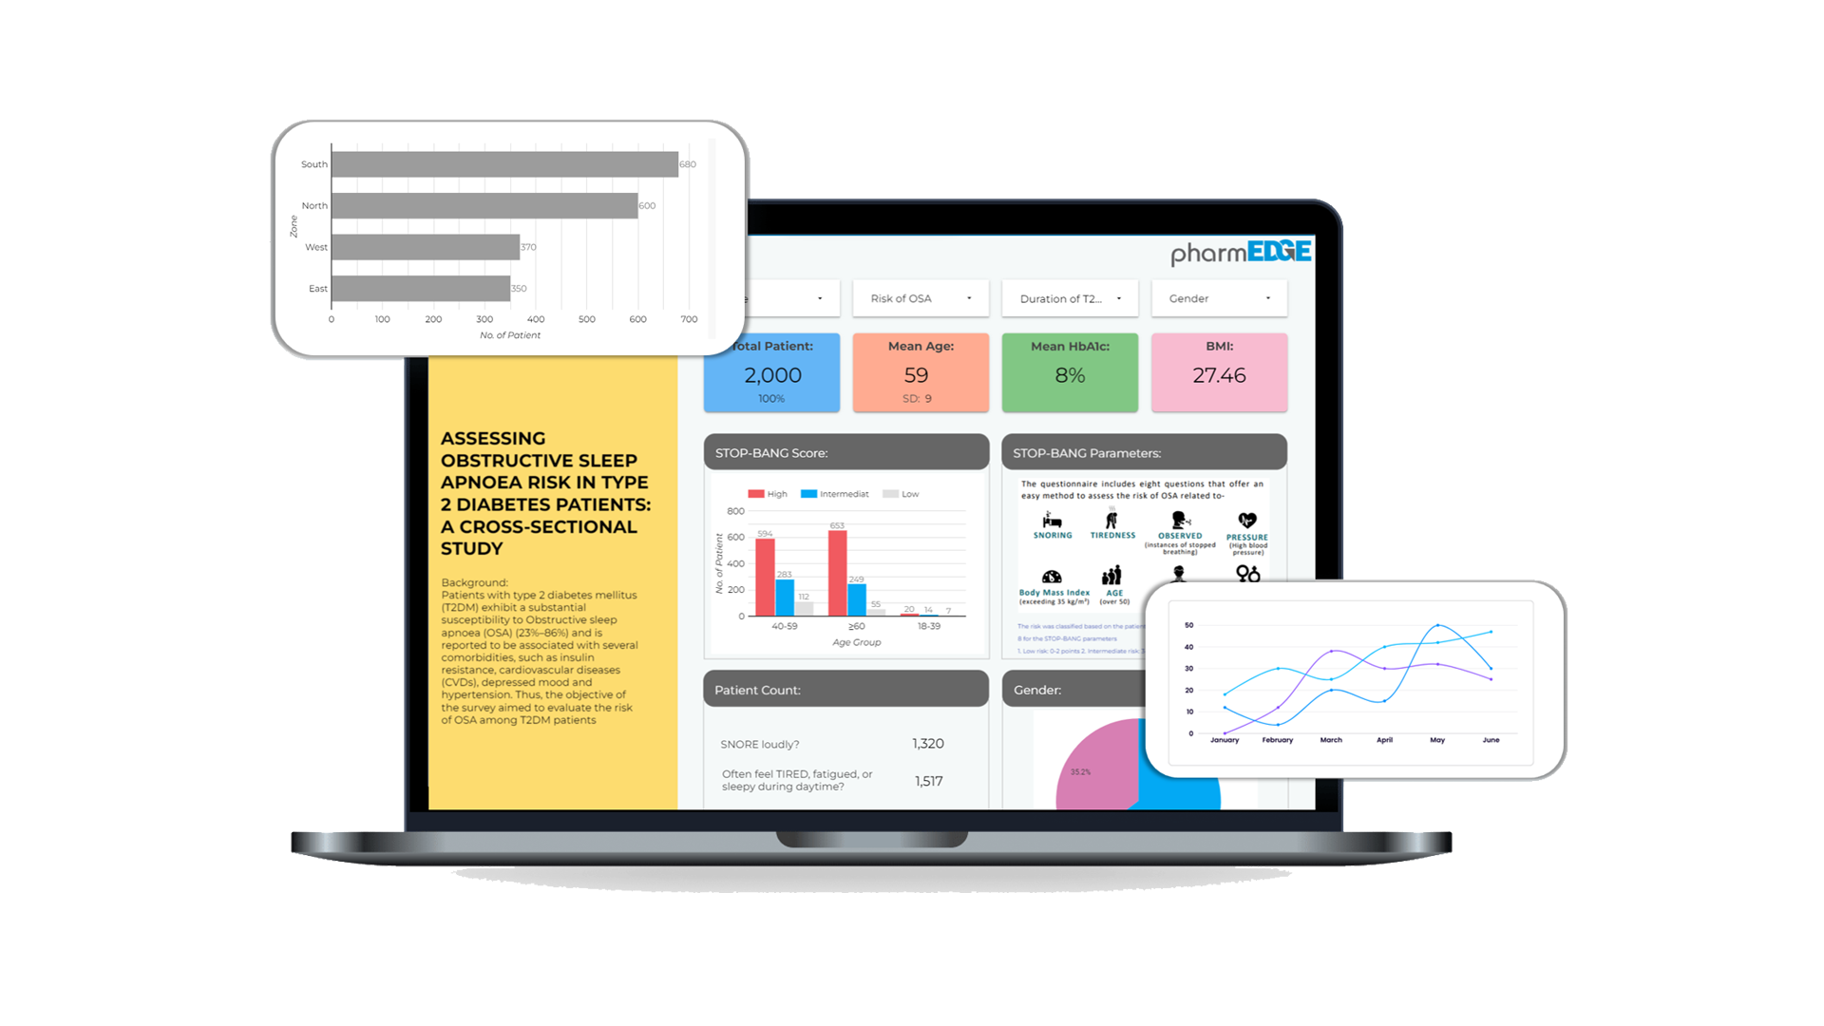1824x1026 pixels.
Task: Click the Body Mass Index icon in STOP-BANG
Action: point(1051,577)
